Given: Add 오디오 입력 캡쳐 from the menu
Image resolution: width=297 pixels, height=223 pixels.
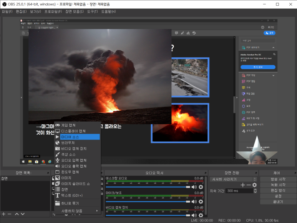Looking at the screenshot, I should pos(77,160).
